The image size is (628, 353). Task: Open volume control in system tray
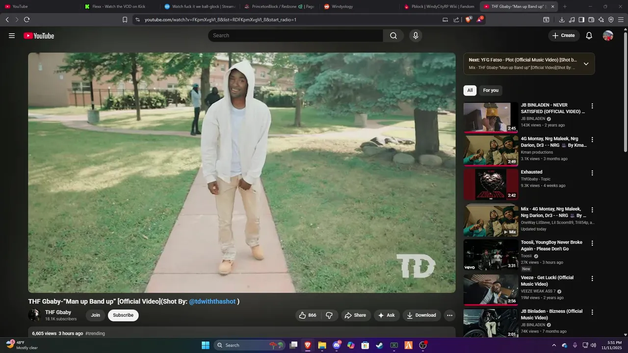[593, 345]
